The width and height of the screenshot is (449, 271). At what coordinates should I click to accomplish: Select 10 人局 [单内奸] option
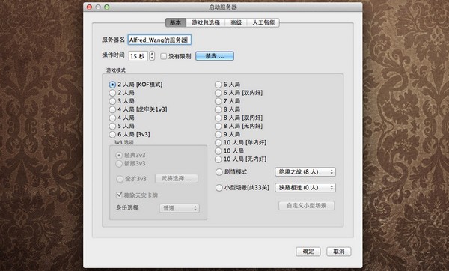219,143
